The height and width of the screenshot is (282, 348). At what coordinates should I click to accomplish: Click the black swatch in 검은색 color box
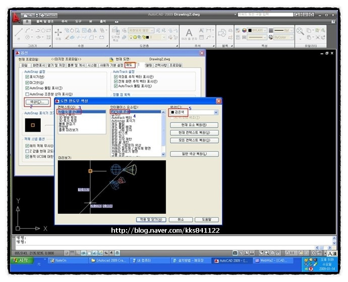[172, 112]
